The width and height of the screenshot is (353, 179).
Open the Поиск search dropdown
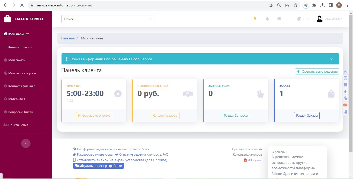coord(108,19)
